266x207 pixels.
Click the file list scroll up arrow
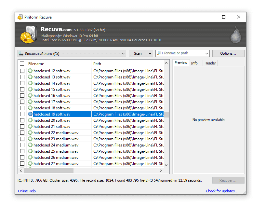[x=166, y=63]
